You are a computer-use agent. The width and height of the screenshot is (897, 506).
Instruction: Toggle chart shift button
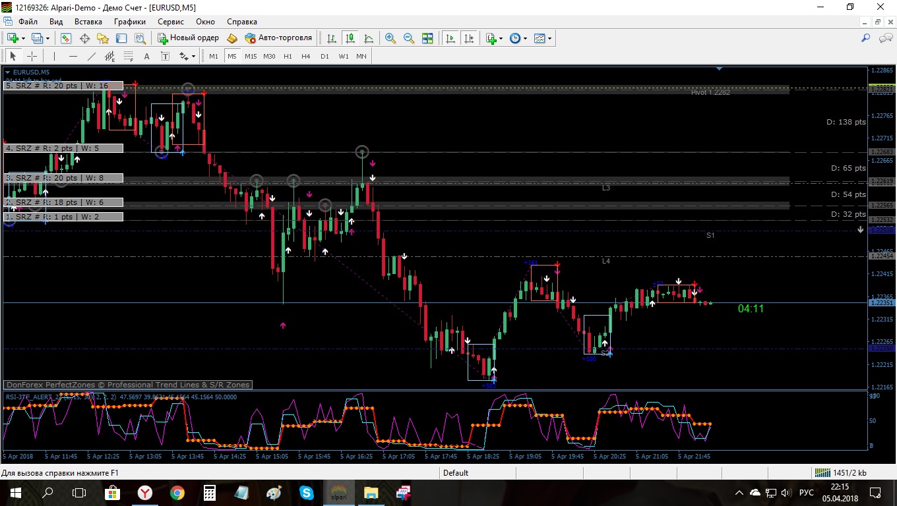(469, 38)
